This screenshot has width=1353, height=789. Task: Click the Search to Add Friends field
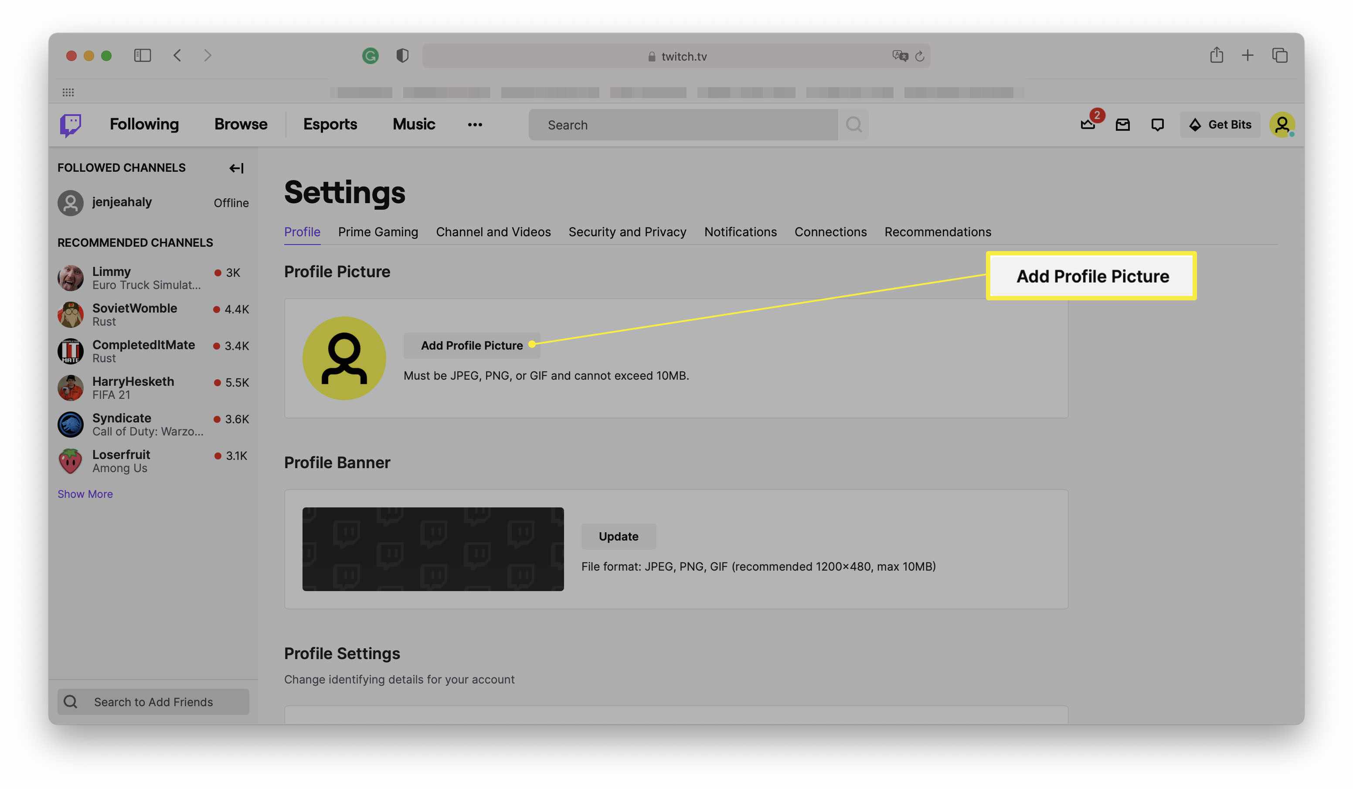click(x=153, y=701)
